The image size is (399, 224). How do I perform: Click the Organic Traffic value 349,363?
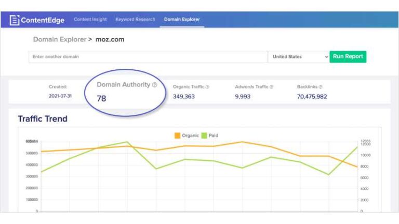pyautogui.click(x=184, y=97)
